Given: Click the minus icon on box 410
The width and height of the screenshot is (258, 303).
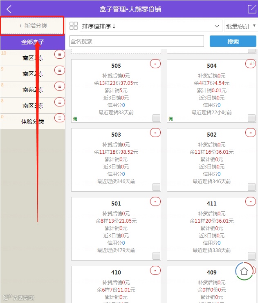Looking at the screenshot, I should click(x=155, y=271).
